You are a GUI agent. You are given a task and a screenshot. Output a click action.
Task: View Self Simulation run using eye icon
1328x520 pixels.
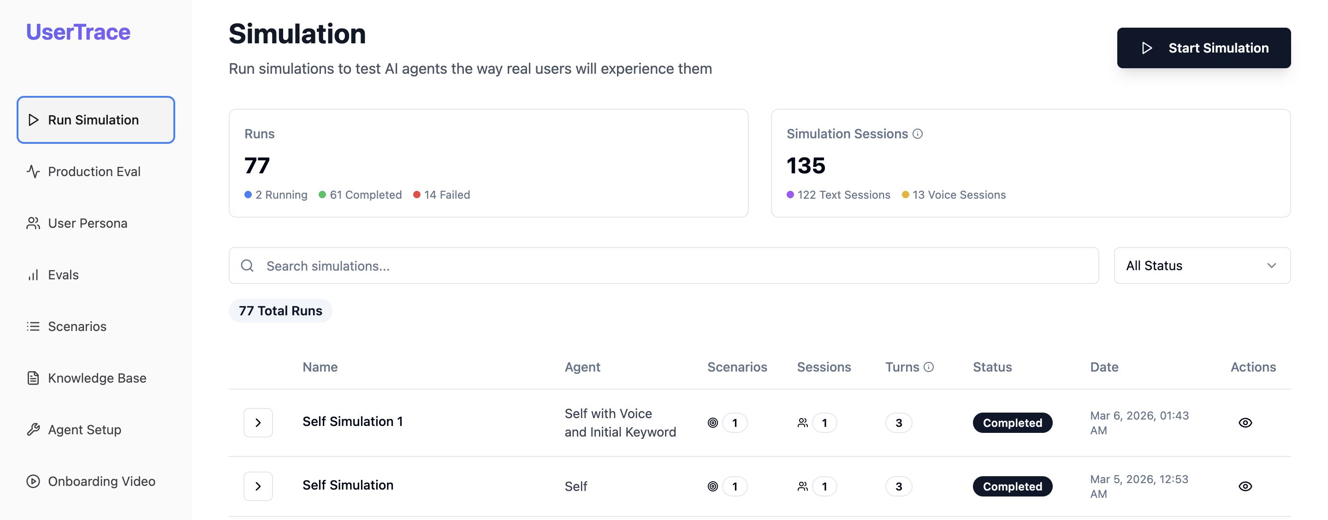point(1245,486)
